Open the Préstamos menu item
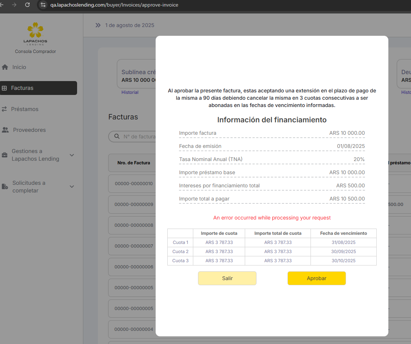 click(x=24, y=109)
